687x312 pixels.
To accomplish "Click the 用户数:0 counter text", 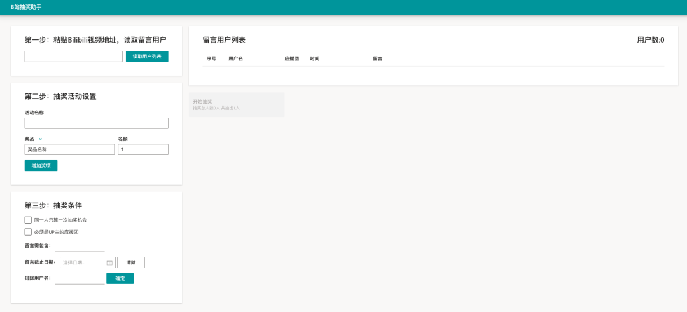I will [651, 40].
